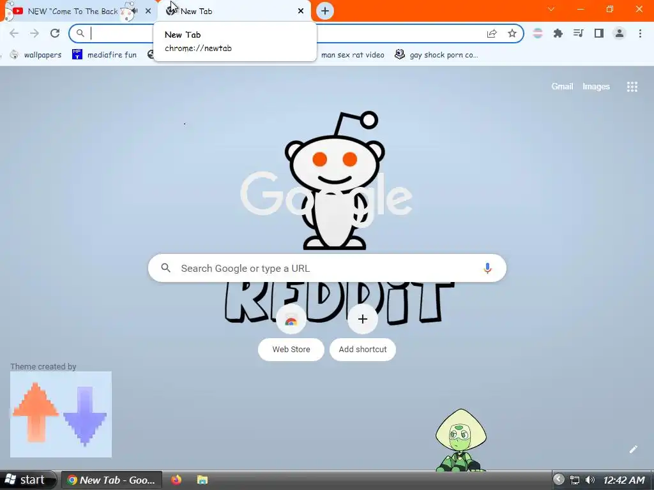654x490 pixels.
Task: Click the share this page icon
Action: click(x=492, y=33)
